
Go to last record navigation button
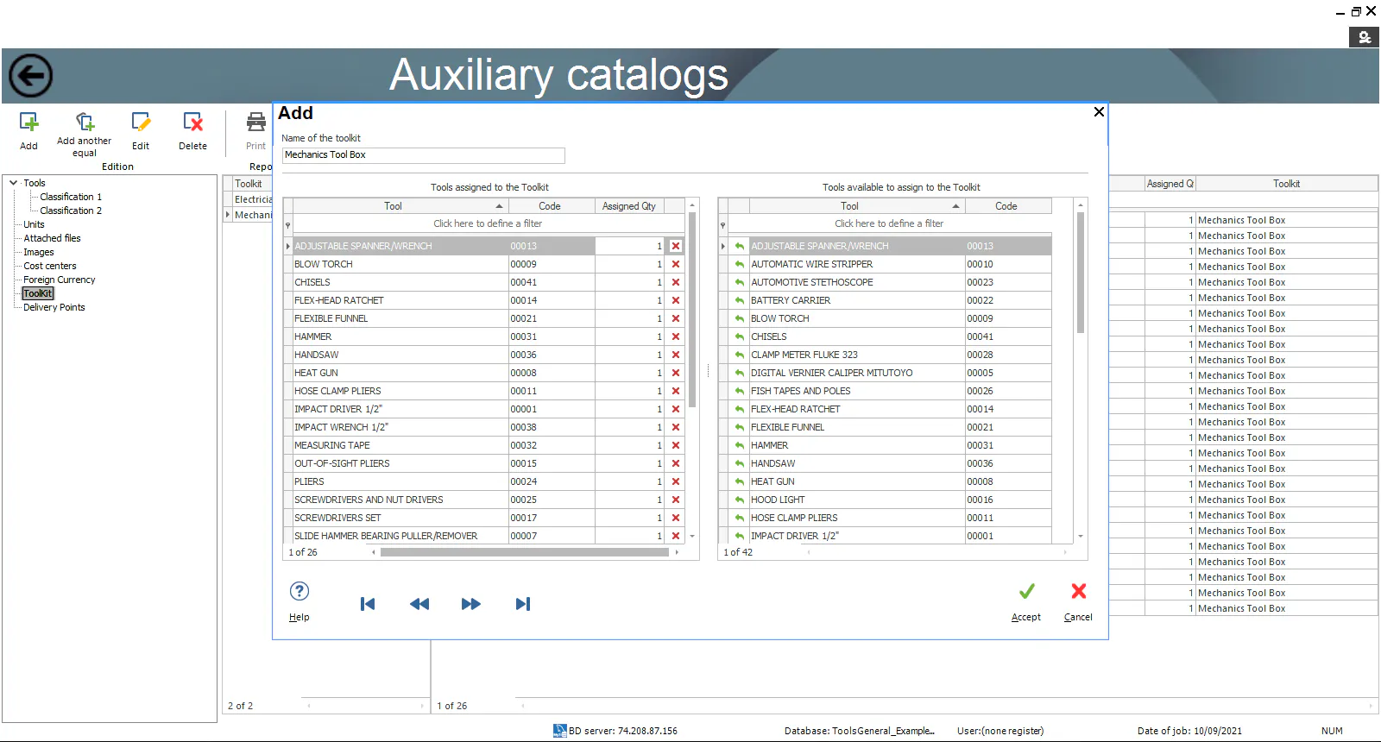point(523,604)
